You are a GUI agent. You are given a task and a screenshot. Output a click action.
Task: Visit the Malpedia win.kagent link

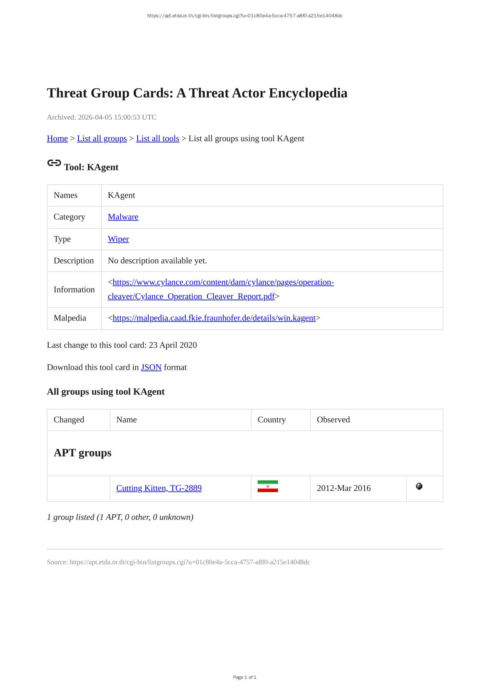click(x=214, y=318)
